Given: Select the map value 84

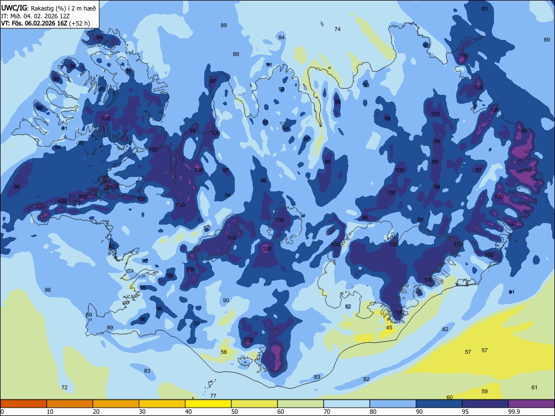Looking at the screenshot, I should (x=281, y=37).
